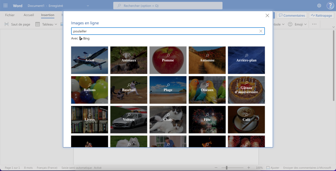Screen dimensions: 336x171
Task: Switch to the Accueil tab
Action: tap(29, 15)
